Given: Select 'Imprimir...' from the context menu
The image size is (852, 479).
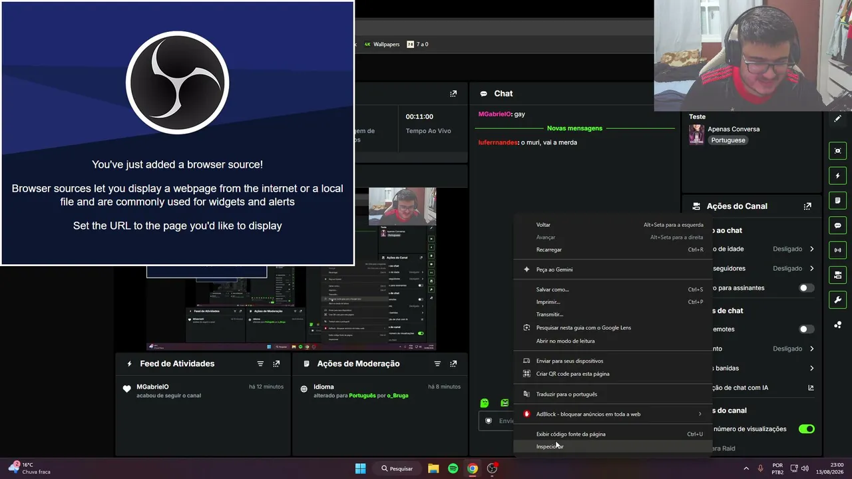Looking at the screenshot, I should click(612, 302).
